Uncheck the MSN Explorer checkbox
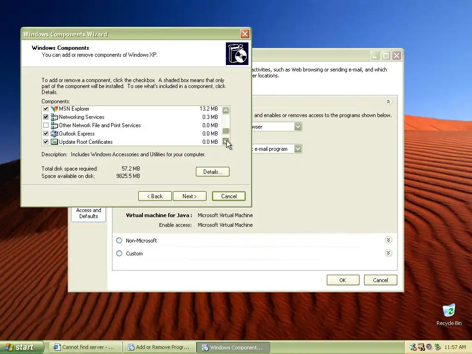This screenshot has height=354, width=472. 46,109
